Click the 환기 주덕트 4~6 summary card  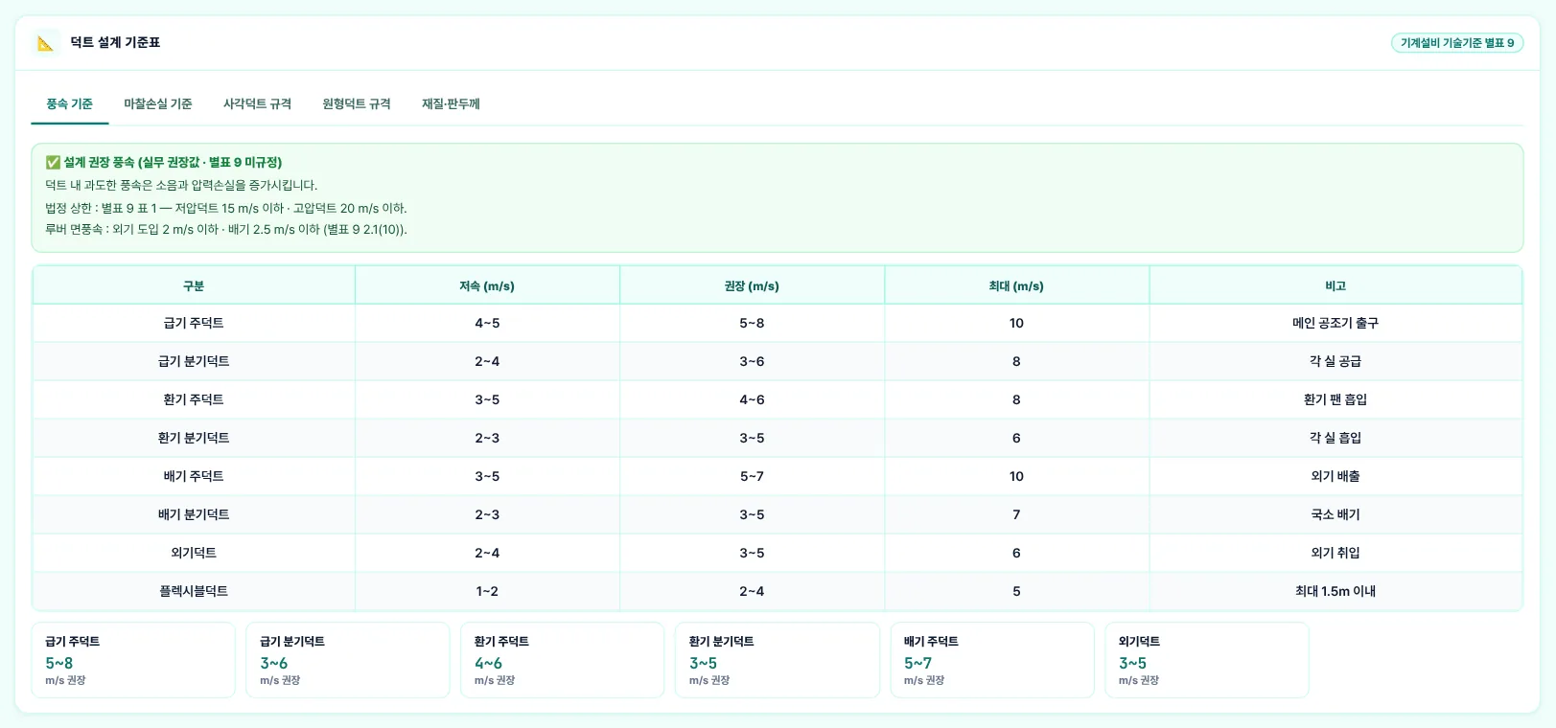(563, 660)
